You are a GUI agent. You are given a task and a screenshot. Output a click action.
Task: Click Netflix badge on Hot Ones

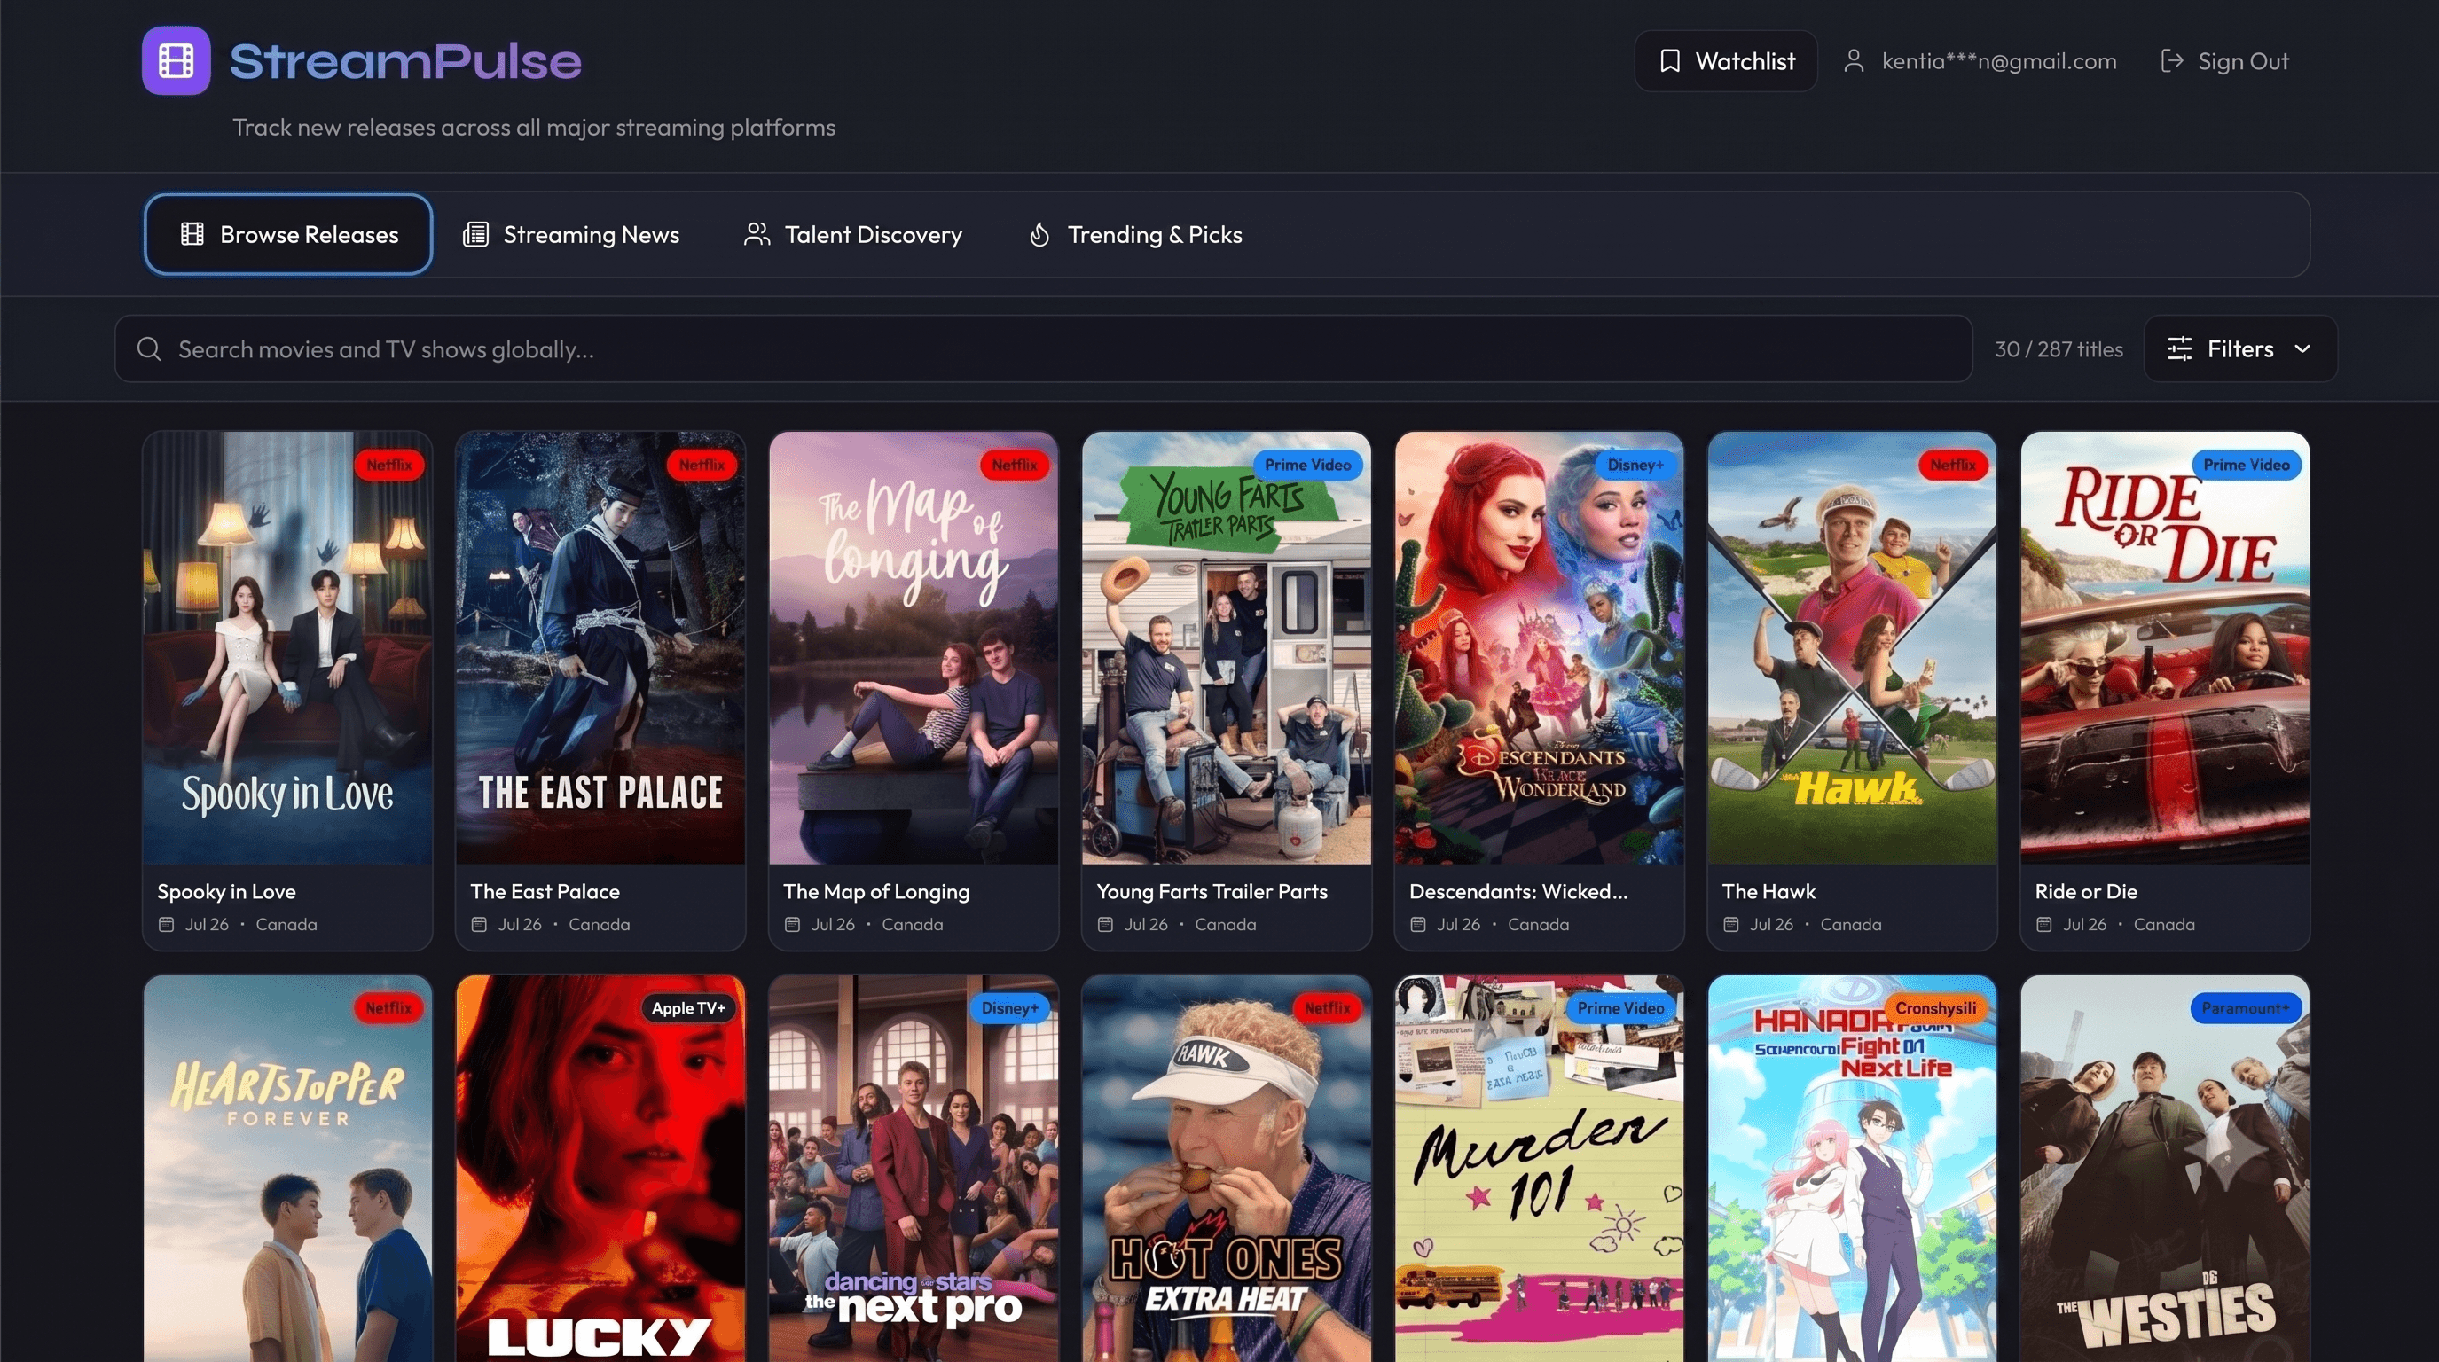click(1328, 1008)
